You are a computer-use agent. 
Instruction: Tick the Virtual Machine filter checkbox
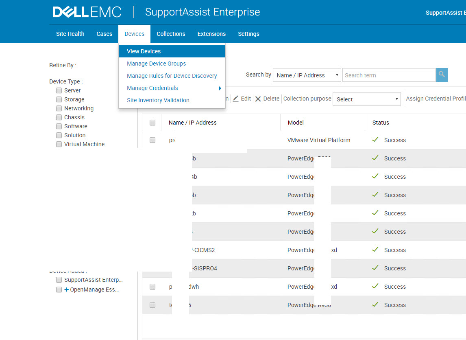(59, 144)
